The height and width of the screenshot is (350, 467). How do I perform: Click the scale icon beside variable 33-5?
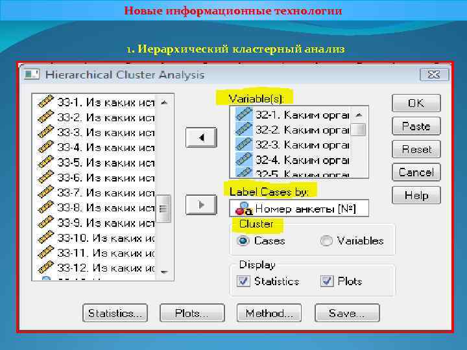point(45,162)
